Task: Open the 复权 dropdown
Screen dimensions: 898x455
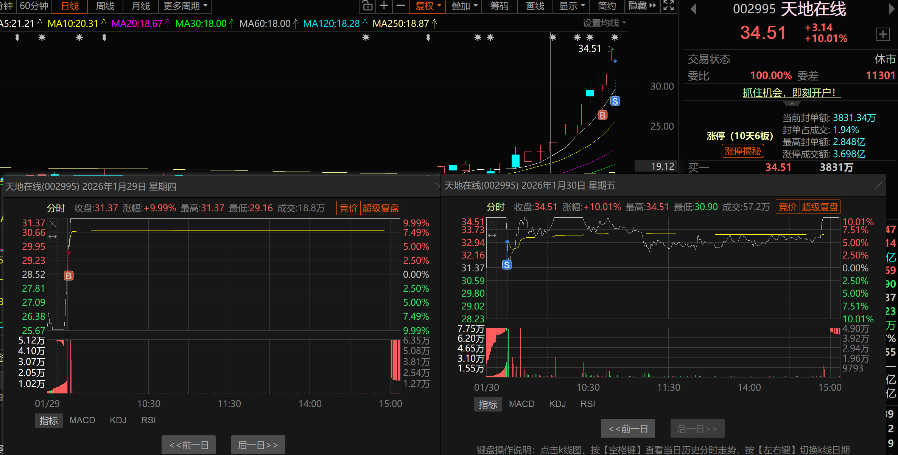Action: pos(428,6)
